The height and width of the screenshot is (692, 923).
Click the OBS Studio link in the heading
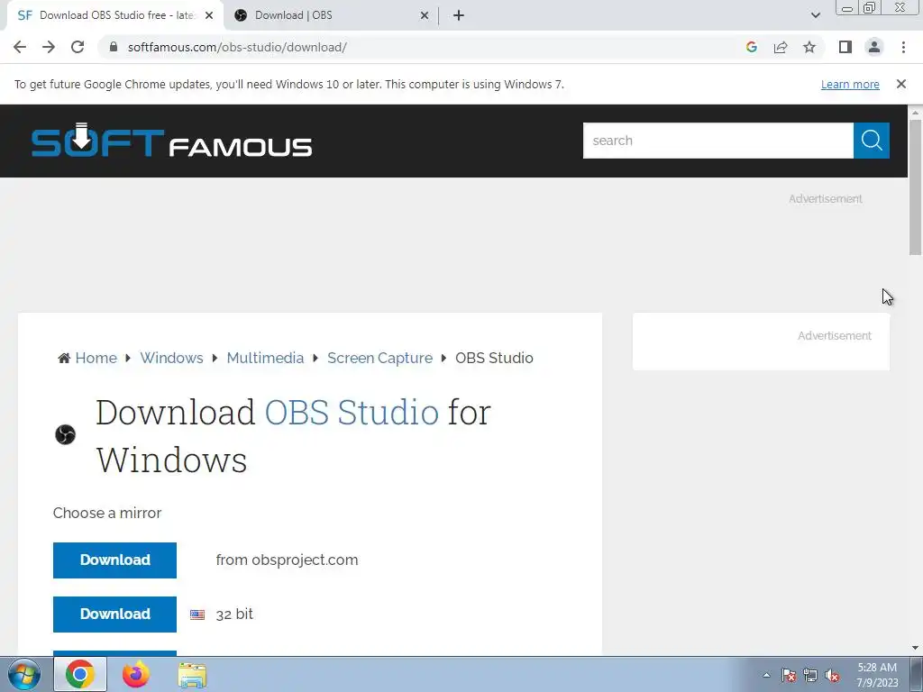(x=352, y=412)
